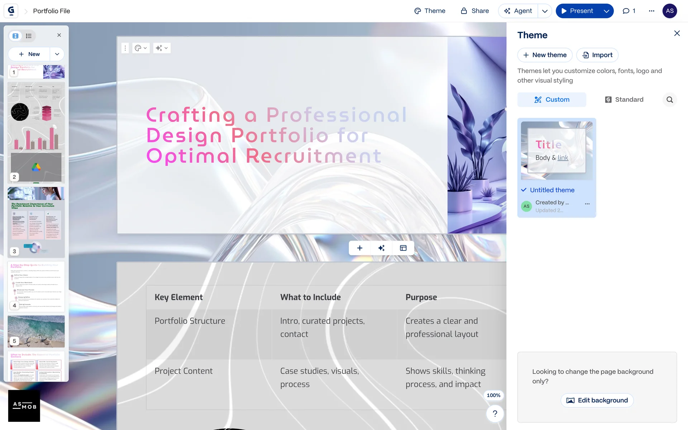The image size is (688, 430).
Task: Click the Import theme button
Action: click(x=597, y=55)
